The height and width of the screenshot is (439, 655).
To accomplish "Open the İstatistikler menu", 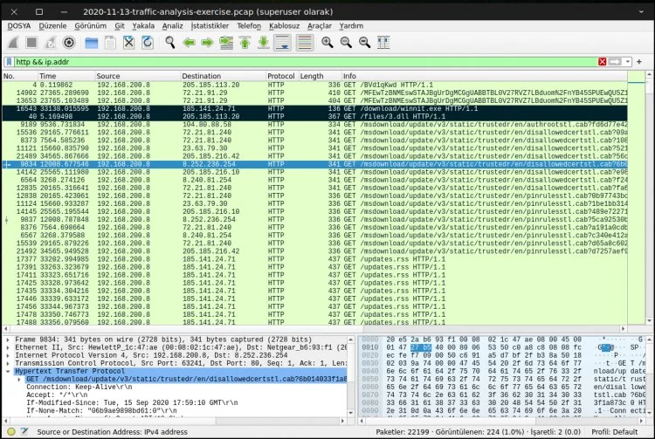I will click(210, 26).
